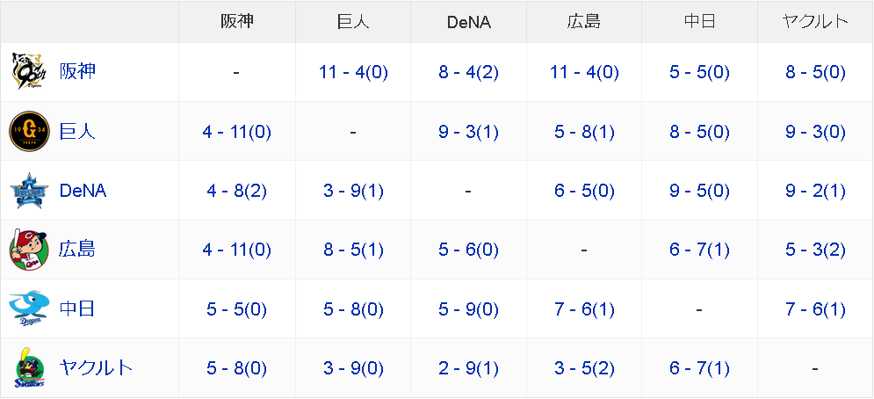Image resolution: width=874 pixels, height=399 pixels.
Task: Click 広島 vs 中日 record 6 - 7(1)
Action: pyautogui.click(x=699, y=250)
